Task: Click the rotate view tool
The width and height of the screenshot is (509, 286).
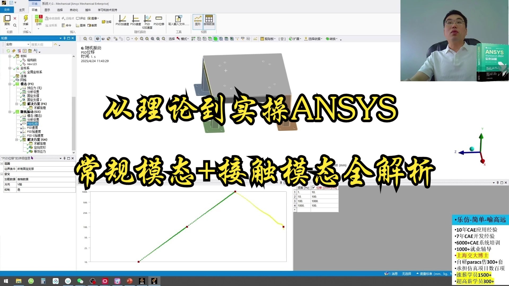Action: pos(128,39)
